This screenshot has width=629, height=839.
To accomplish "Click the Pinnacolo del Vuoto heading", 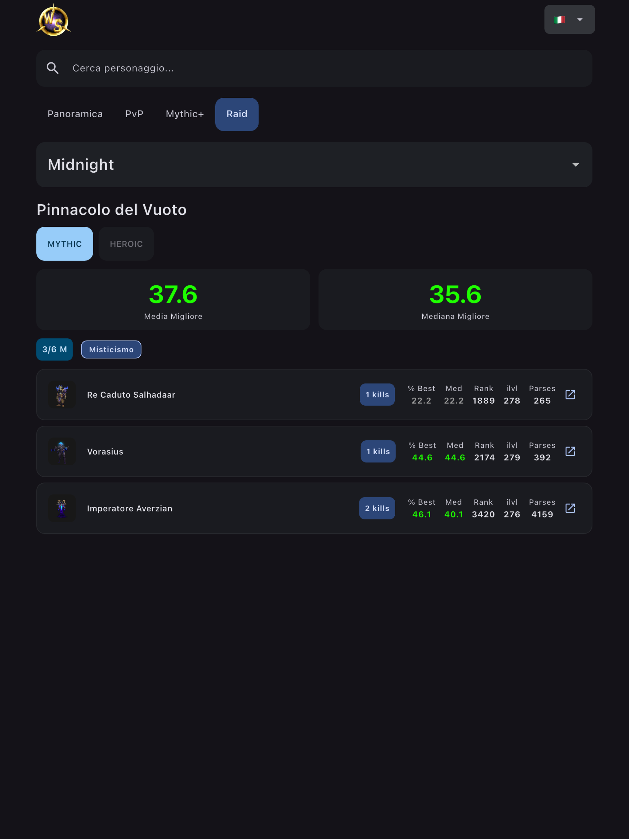I will [111, 210].
